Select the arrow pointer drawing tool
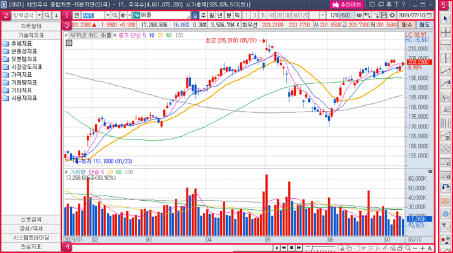Screen dimensions: 453x253 (445, 19)
